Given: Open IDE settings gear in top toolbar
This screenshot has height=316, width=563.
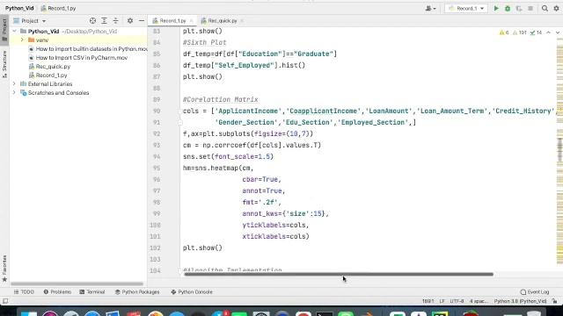Looking at the screenshot, I should (x=556, y=8).
